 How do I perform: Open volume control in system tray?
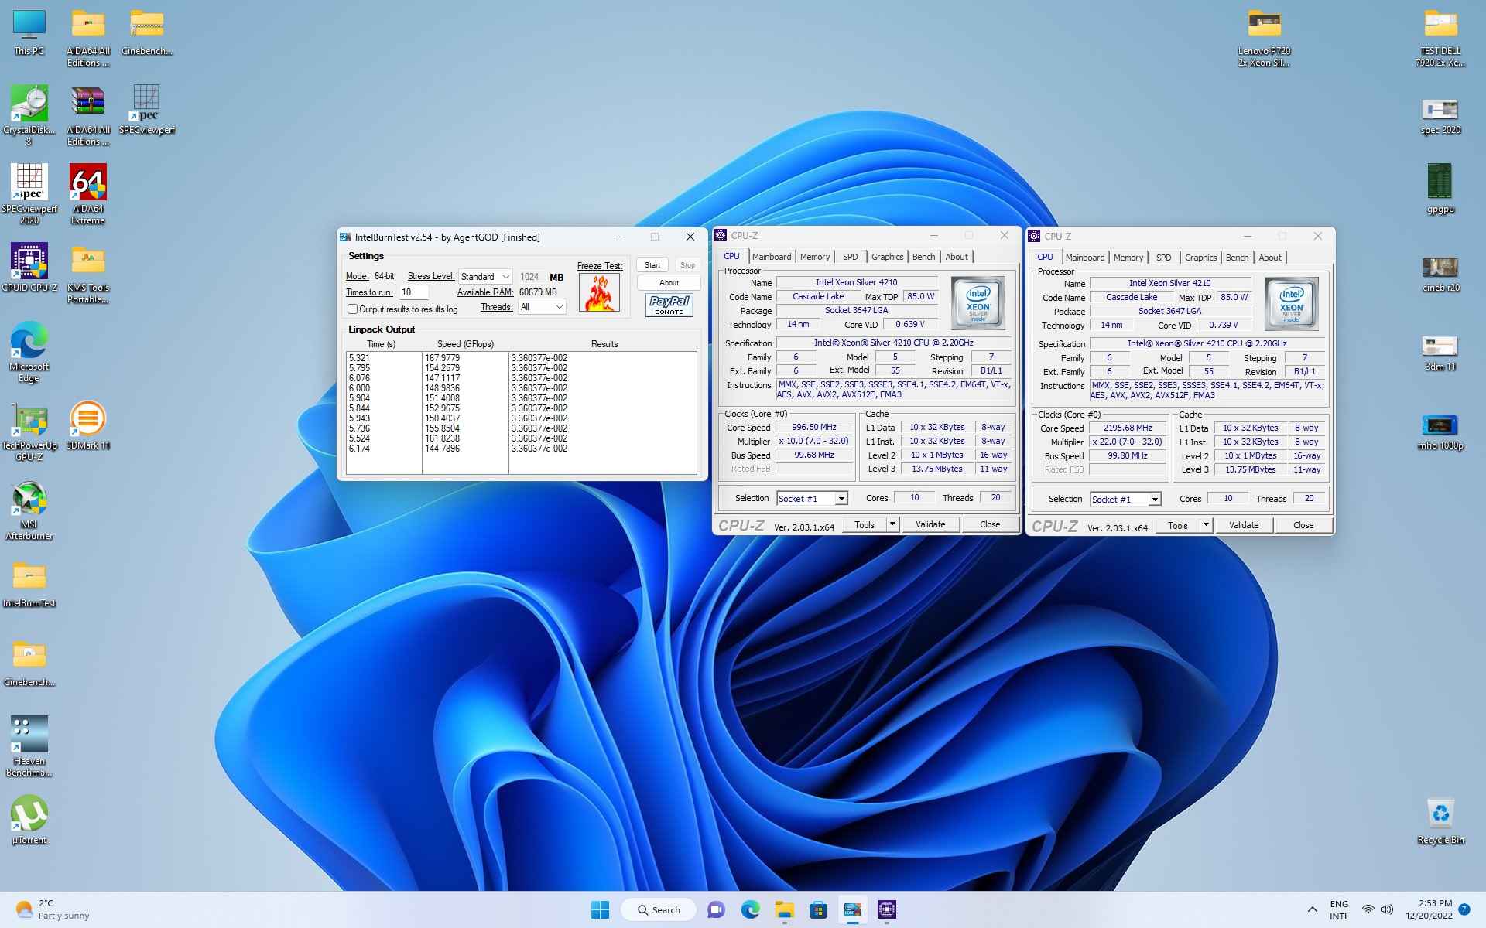tap(1387, 909)
